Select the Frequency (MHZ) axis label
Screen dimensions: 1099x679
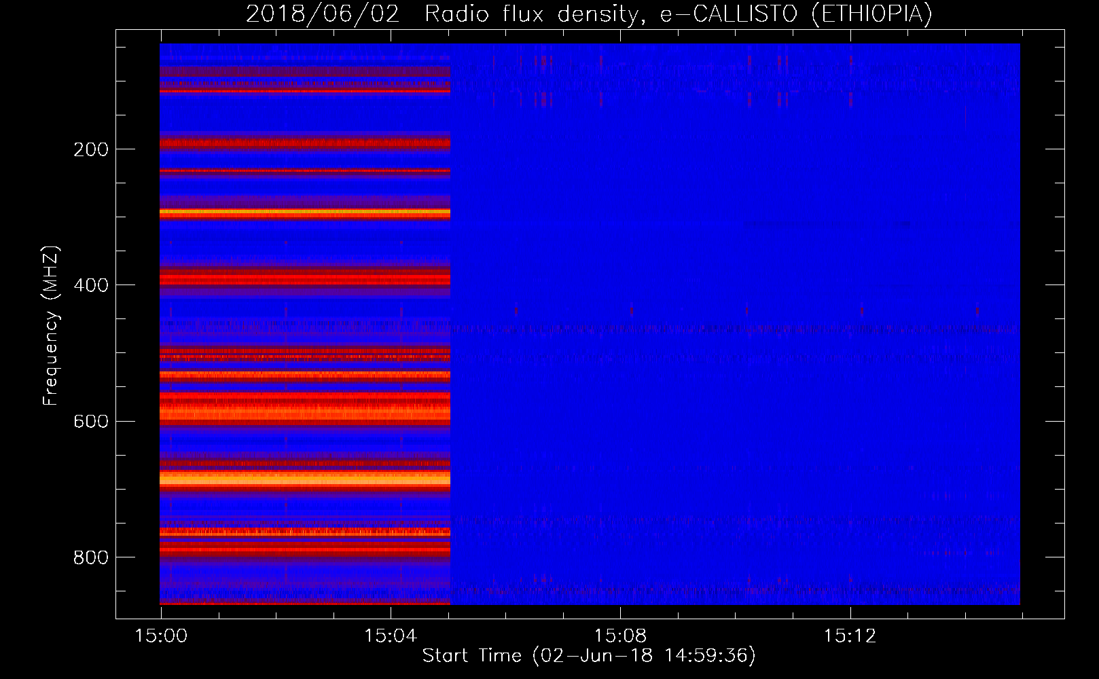[x=51, y=325]
